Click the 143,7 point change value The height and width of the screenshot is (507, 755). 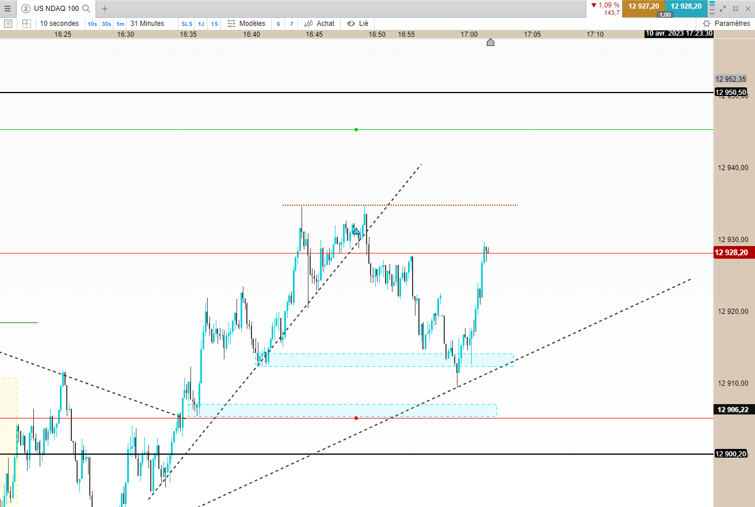click(612, 13)
